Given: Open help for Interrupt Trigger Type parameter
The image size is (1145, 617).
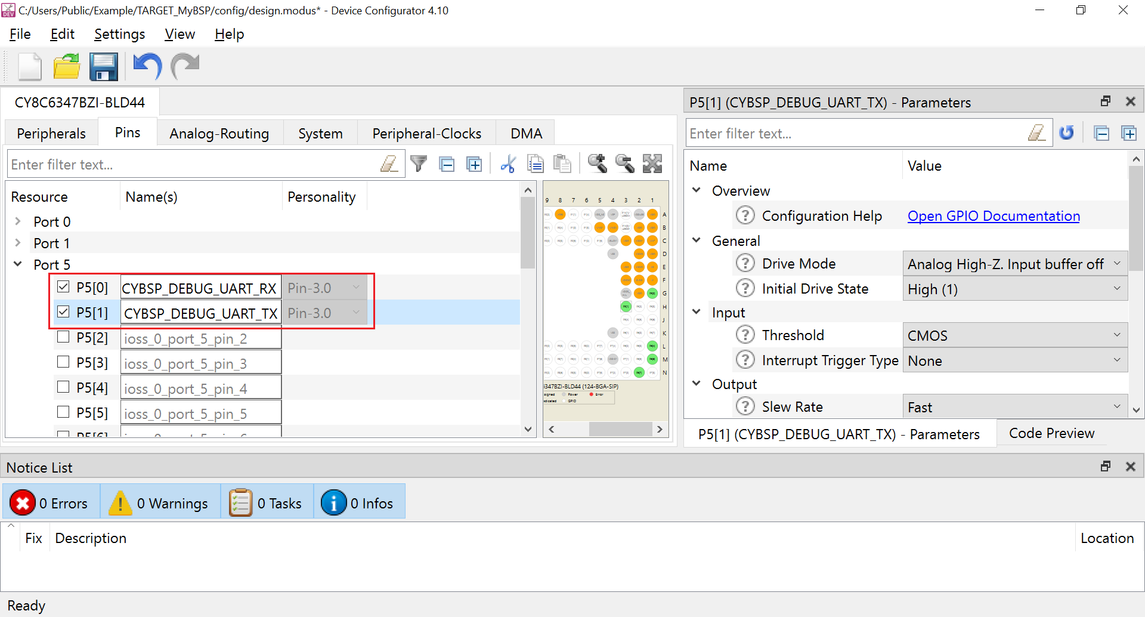Looking at the screenshot, I should (745, 360).
